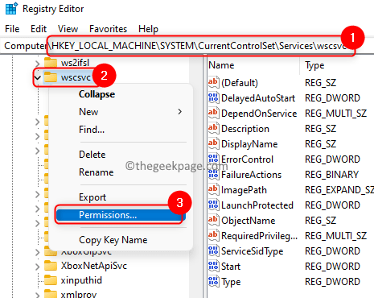Expand the XboxNetApiSvc tree node
The height and width of the screenshot is (298, 374).
pyautogui.click(x=38, y=267)
